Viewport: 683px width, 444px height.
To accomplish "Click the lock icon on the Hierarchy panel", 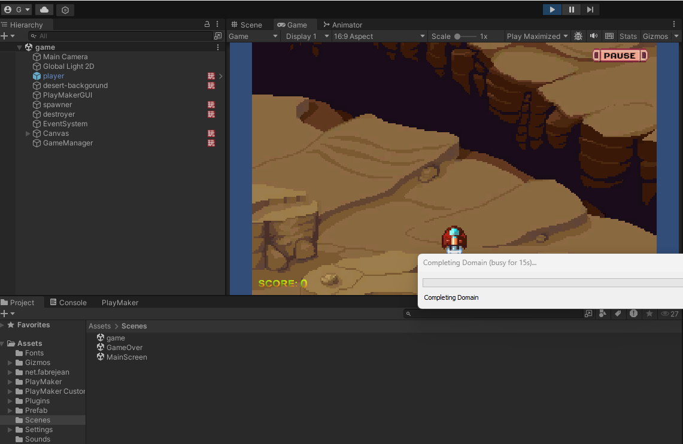I will click(207, 25).
